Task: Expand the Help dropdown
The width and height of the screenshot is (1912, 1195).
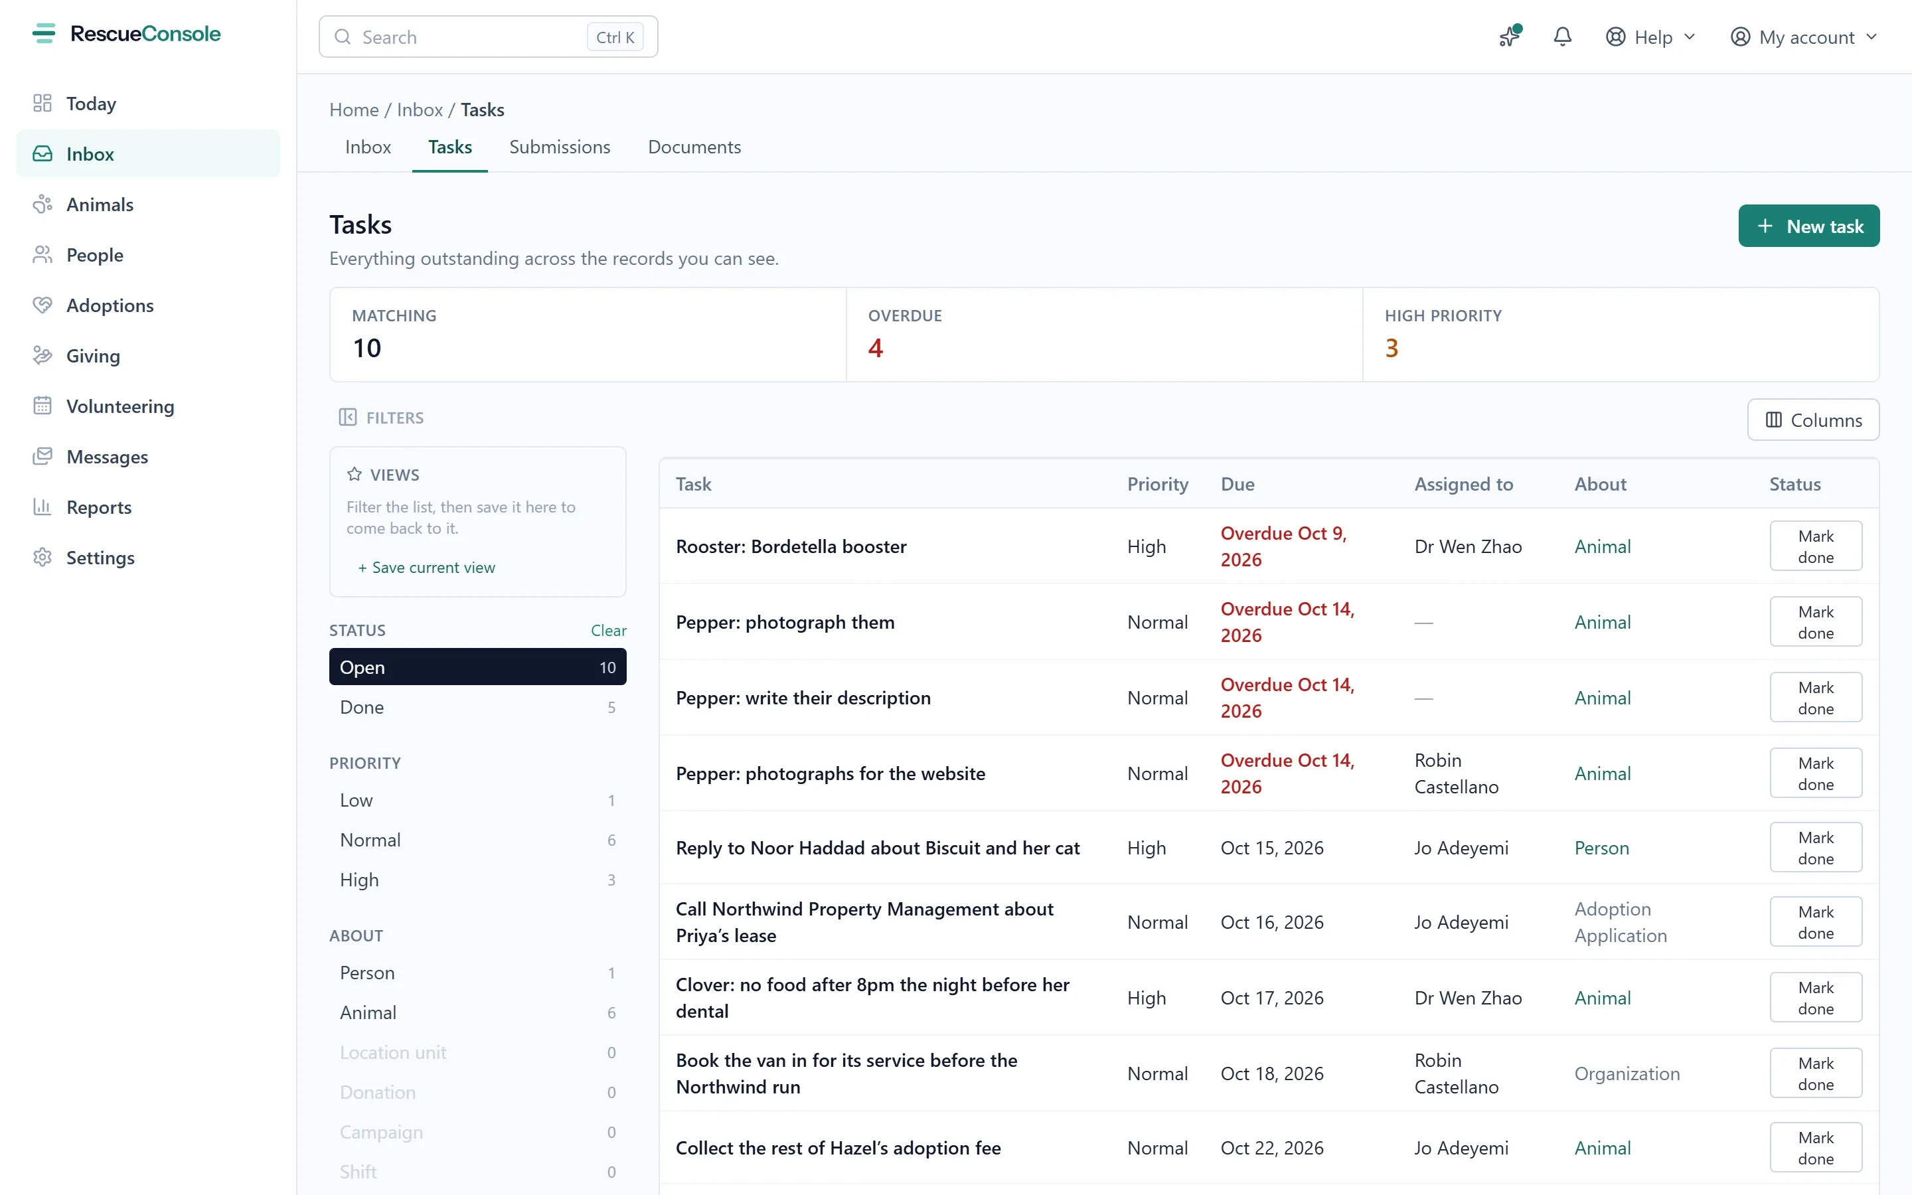Action: [1651, 37]
